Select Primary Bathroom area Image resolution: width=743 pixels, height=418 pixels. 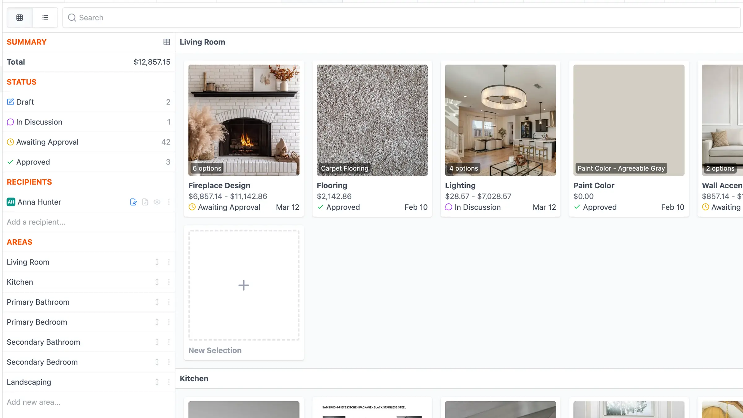(x=38, y=302)
